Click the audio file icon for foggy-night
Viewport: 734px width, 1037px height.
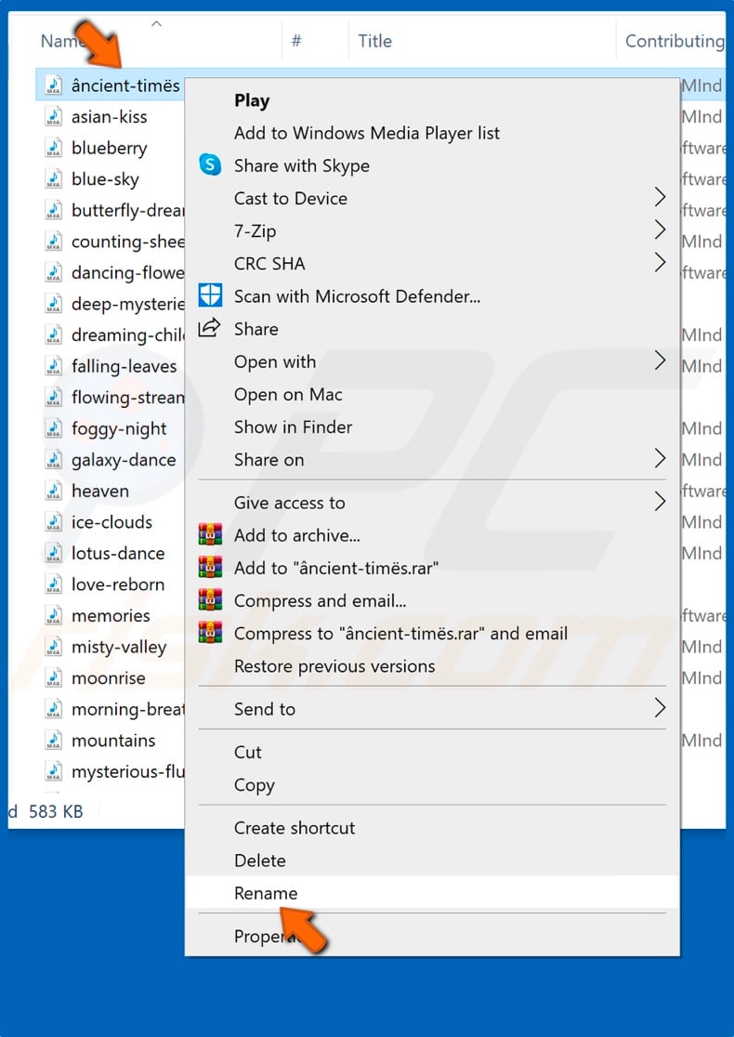pos(54,427)
